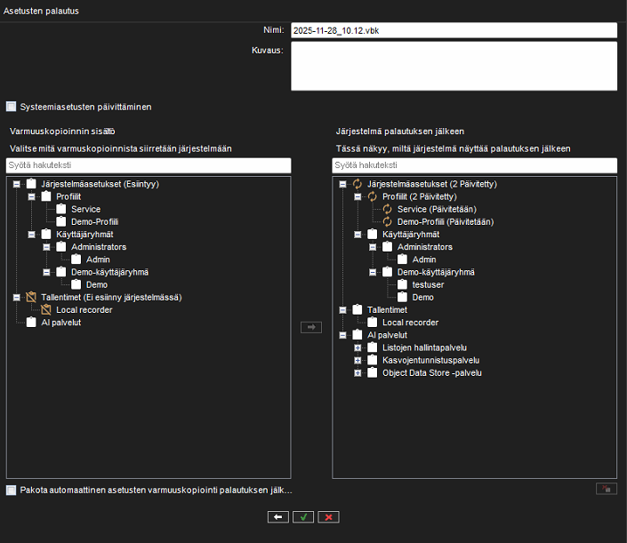Screen dimensions: 627x543
Task: Select right Admin label
Action: pyautogui.click(x=424, y=260)
